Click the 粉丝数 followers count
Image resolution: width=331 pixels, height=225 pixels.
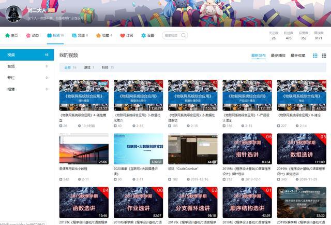(288, 36)
